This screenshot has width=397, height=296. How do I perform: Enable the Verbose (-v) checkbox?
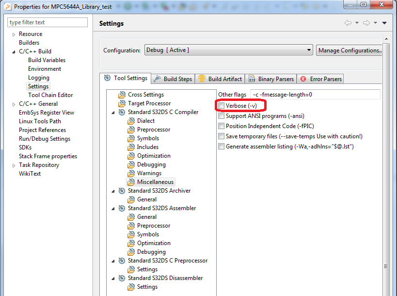coord(222,106)
